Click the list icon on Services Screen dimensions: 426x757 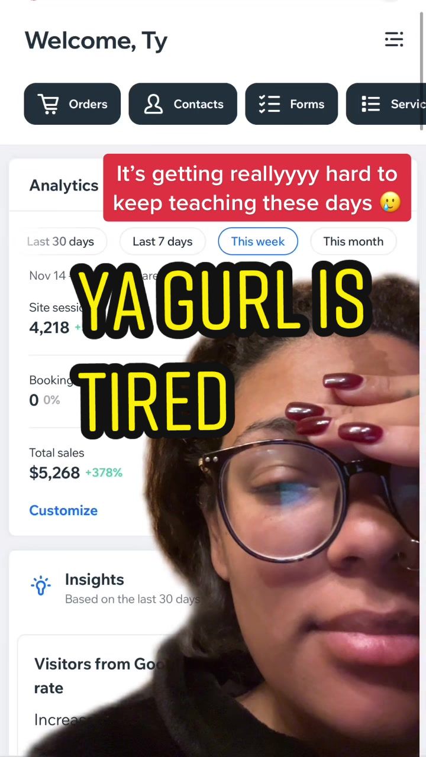370,104
